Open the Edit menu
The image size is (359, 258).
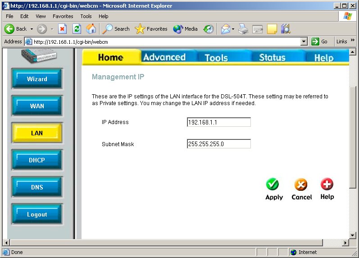coord(24,16)
